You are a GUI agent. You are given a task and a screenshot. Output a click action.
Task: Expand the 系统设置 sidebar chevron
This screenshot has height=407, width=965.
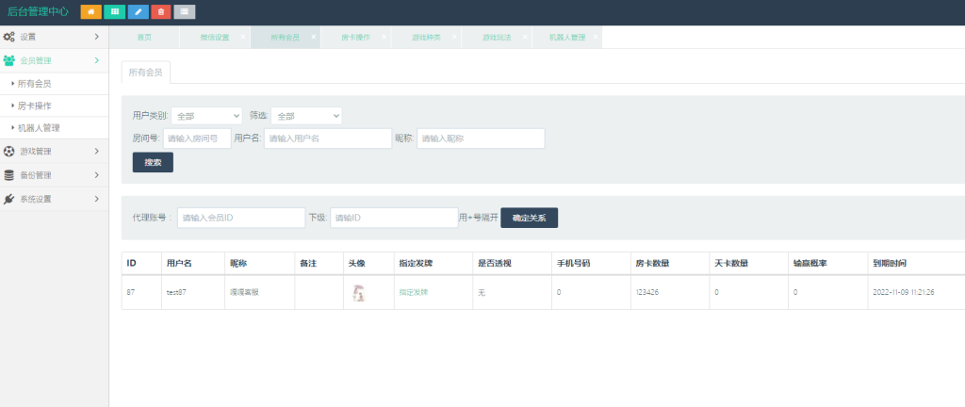point(97,199)
